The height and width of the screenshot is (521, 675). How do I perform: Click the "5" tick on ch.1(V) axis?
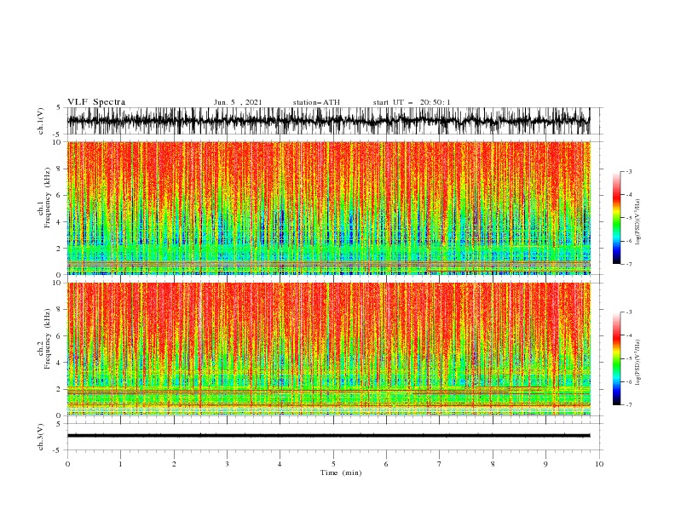(59, 108)
